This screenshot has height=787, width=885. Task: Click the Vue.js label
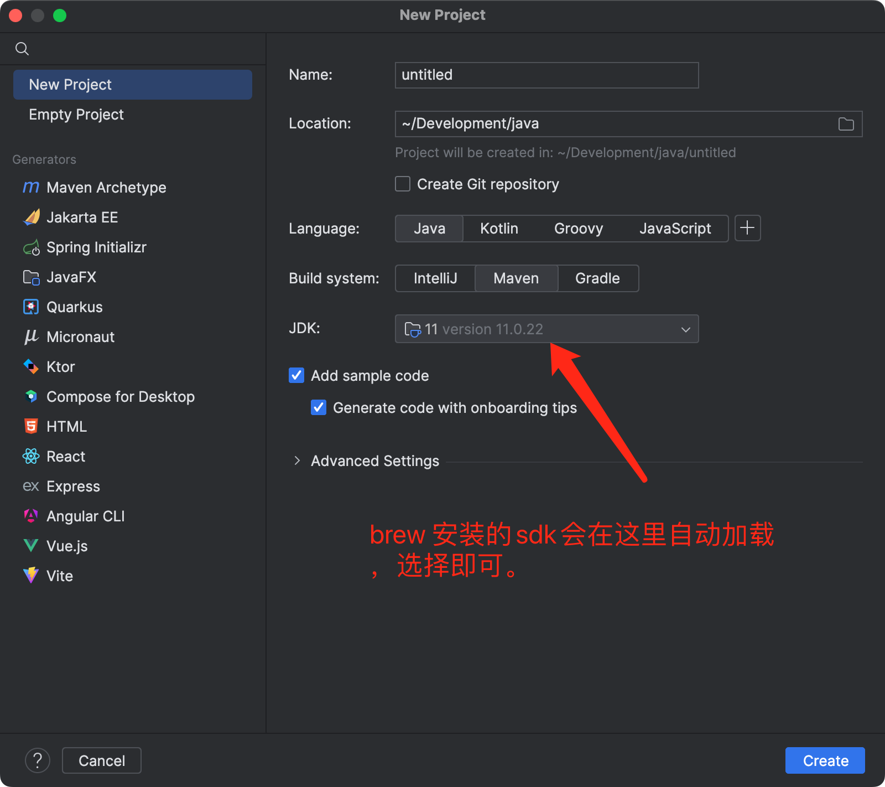click(67, 546)
